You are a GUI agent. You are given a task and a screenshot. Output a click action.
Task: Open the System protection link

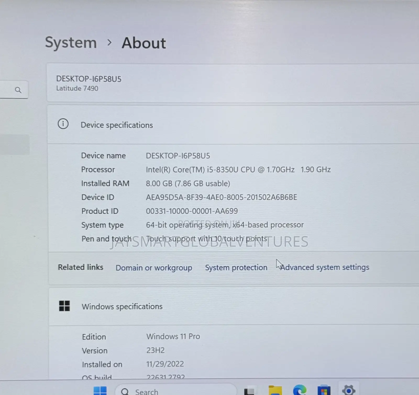[x=236, y=267]
